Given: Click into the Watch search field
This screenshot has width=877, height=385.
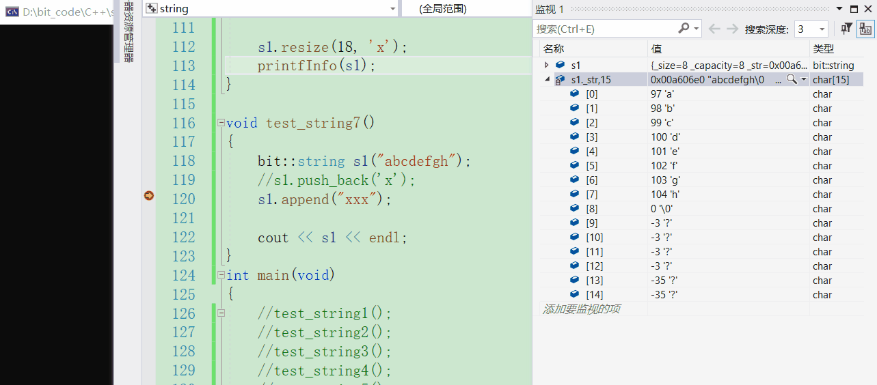Looking at the screenshot, I should point(604,29).
